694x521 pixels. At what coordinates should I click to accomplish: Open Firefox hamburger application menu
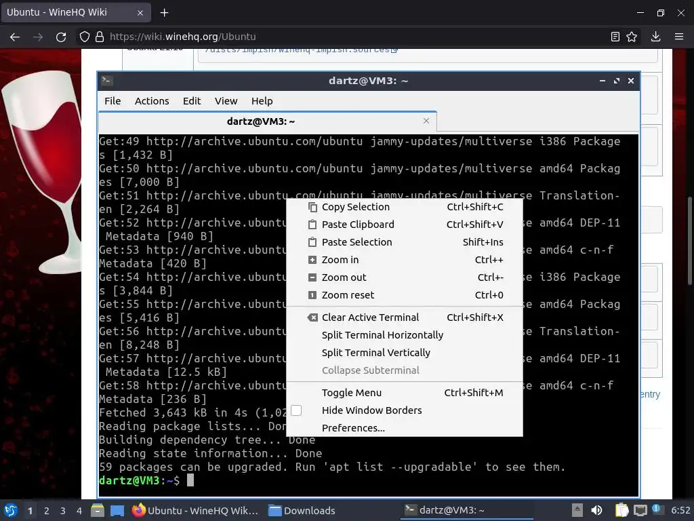coord(679,37)
